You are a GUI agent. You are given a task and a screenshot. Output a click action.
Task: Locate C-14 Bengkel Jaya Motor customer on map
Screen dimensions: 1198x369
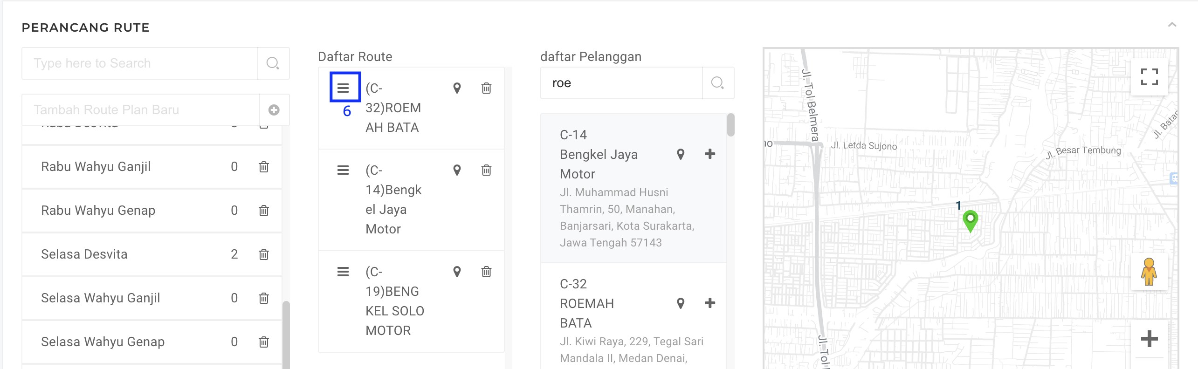click(x=681, y=154)
